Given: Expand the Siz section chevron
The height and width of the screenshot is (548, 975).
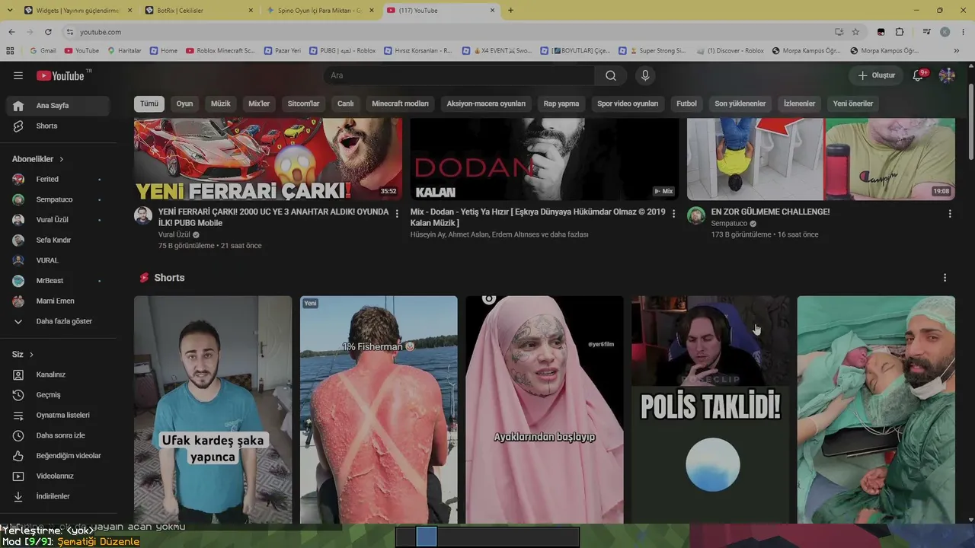Looking at the screenshot, I should coord(31,355).
